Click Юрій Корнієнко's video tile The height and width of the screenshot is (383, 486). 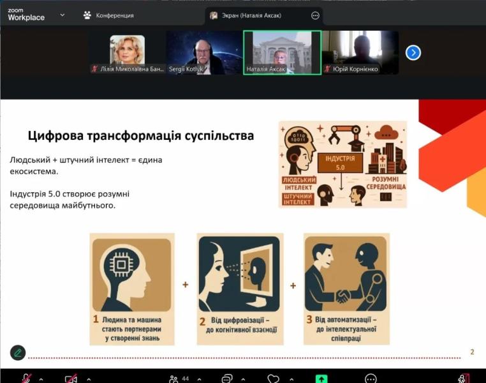360,52
